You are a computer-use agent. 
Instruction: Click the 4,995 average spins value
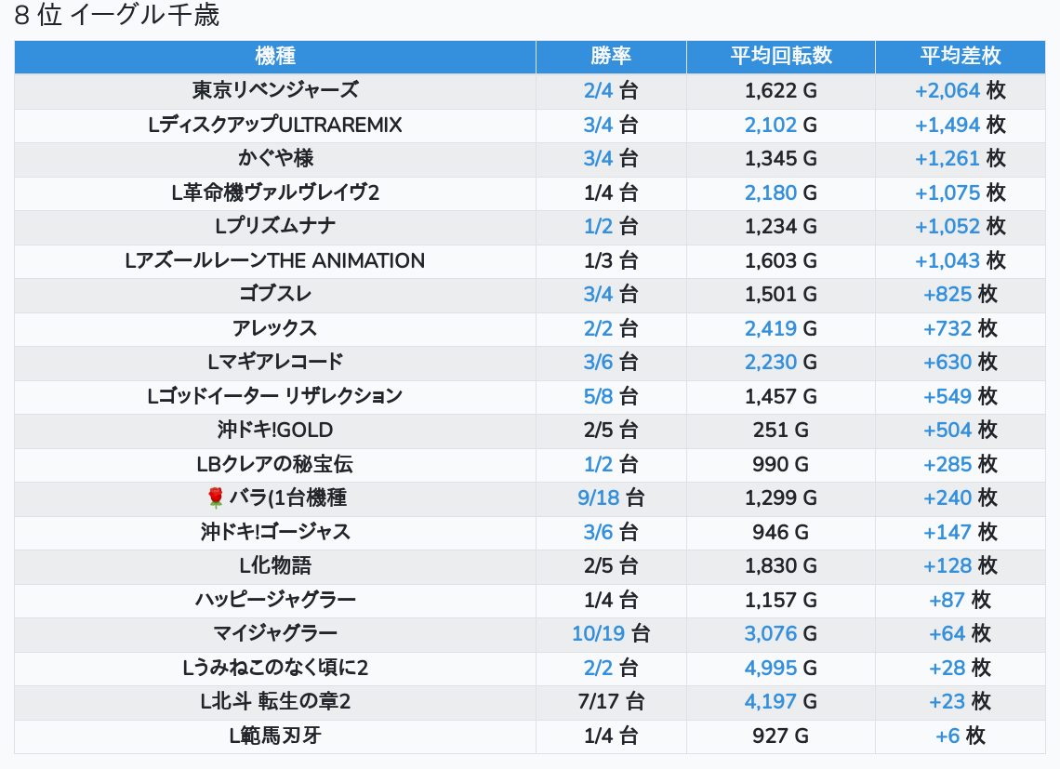click(771, 668)
